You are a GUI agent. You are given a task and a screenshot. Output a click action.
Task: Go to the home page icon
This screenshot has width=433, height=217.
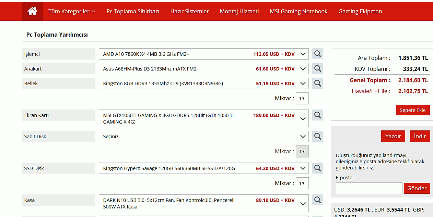coord(32,11)
